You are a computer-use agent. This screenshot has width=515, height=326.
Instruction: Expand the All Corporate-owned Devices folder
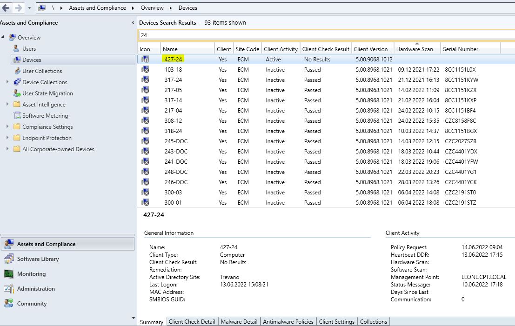(x=7, y=149)
